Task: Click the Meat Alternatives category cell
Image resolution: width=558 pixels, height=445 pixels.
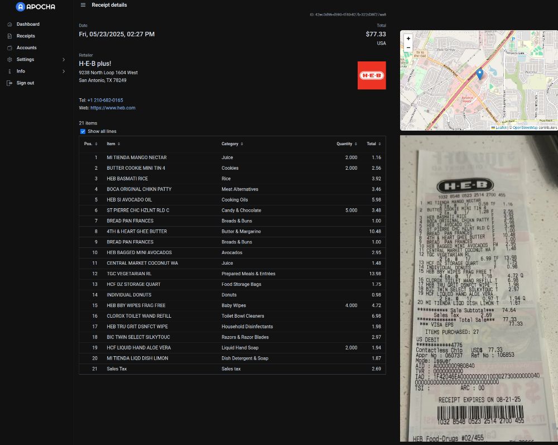Action: (240, 189)
